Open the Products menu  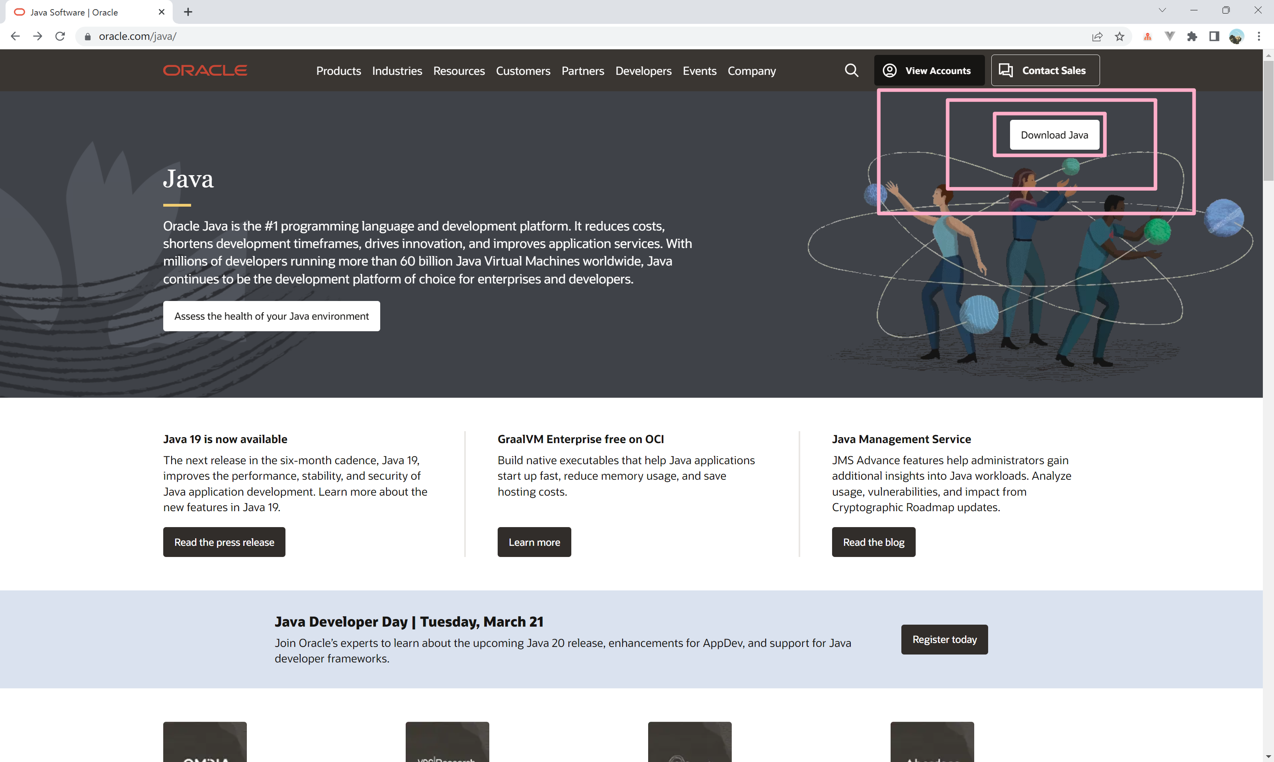click(338, 71)
